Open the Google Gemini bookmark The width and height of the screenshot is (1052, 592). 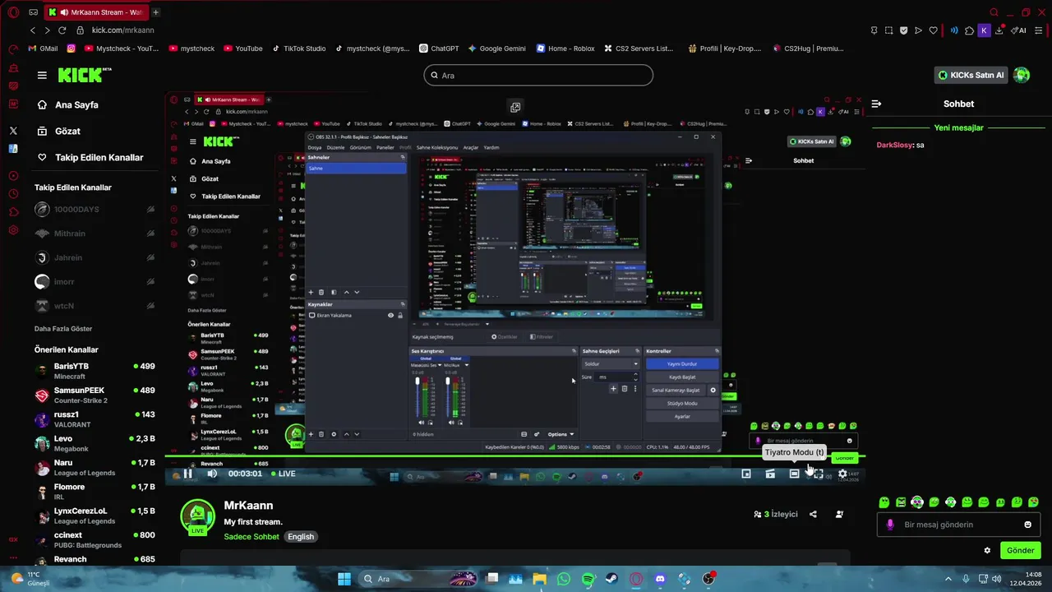(496, 49)
